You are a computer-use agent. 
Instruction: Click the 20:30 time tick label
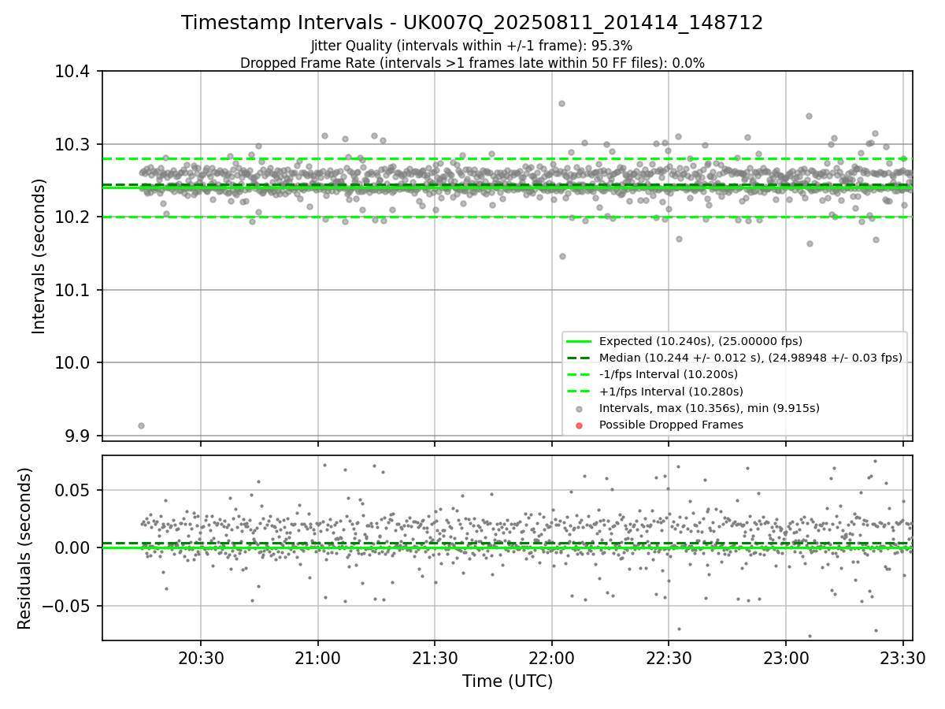pos(201,657)
